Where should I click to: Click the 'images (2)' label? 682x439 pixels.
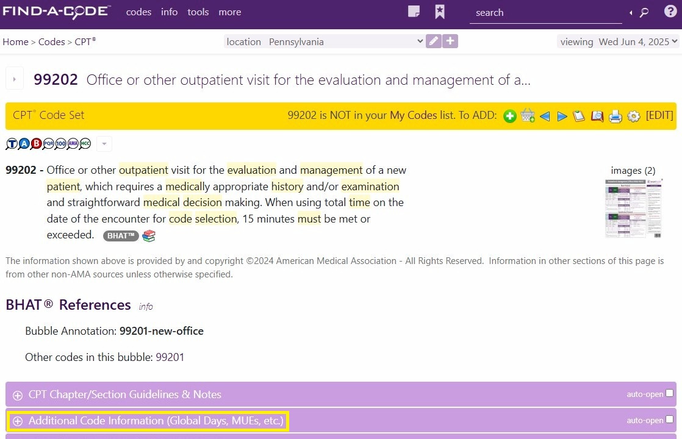[x=633, y=170]
